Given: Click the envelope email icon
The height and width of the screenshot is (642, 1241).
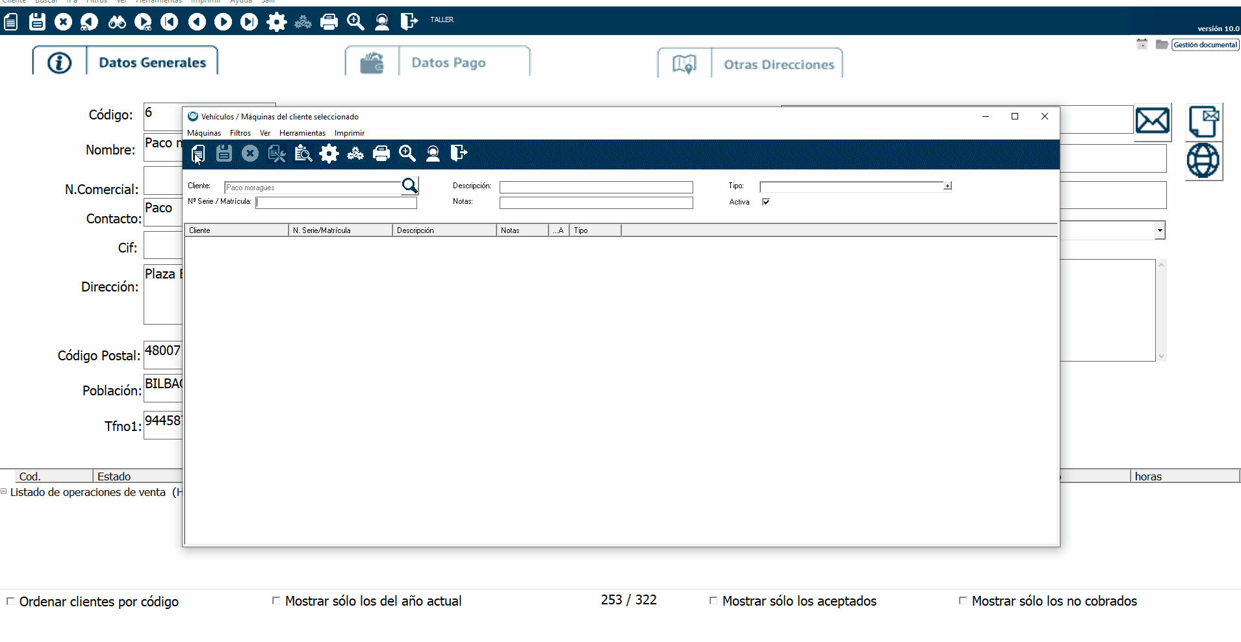Looking at the screenshot, I should tap(1152, 121).
